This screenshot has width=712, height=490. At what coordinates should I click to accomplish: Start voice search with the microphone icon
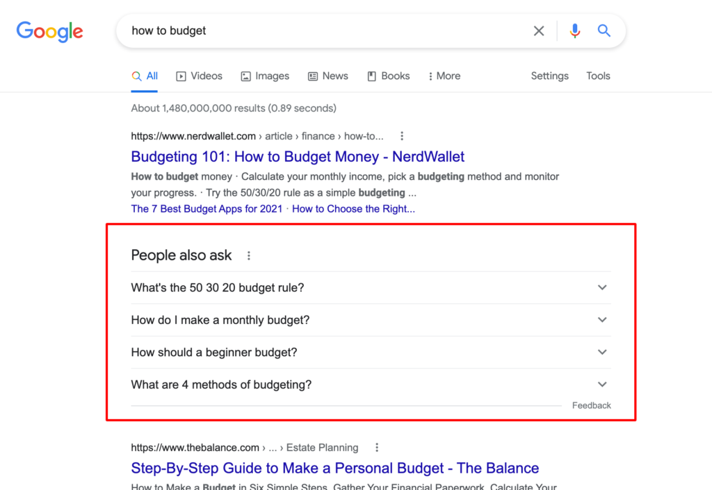(x=575, y=31)
